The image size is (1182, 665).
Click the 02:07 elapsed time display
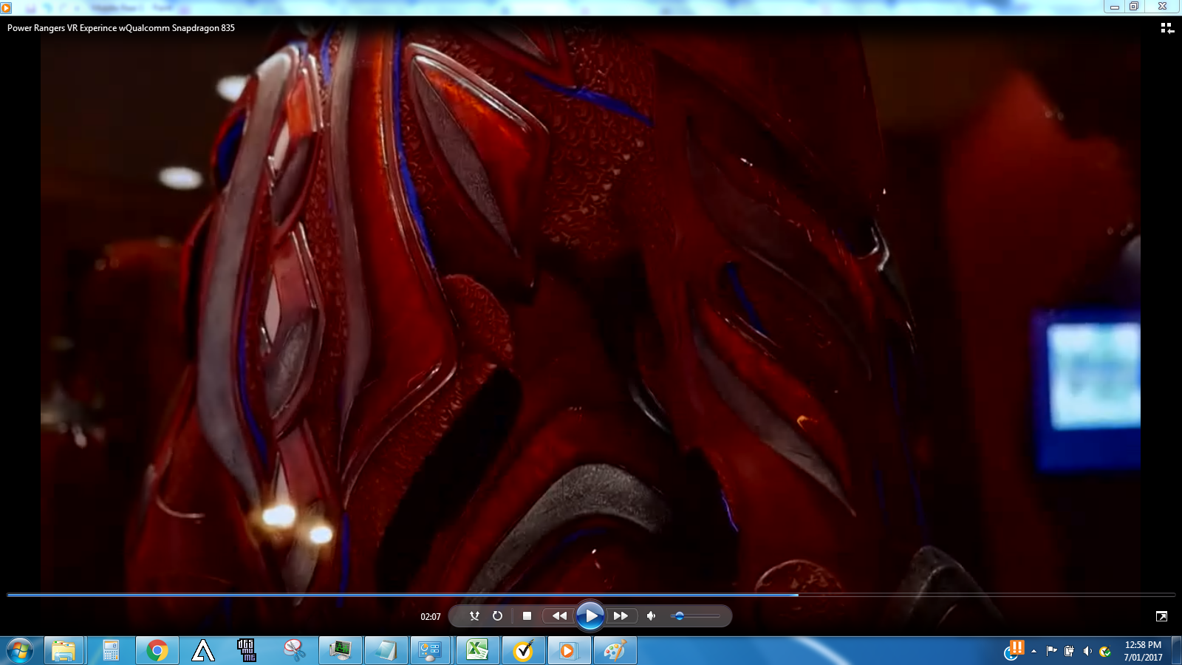[431, 616]
